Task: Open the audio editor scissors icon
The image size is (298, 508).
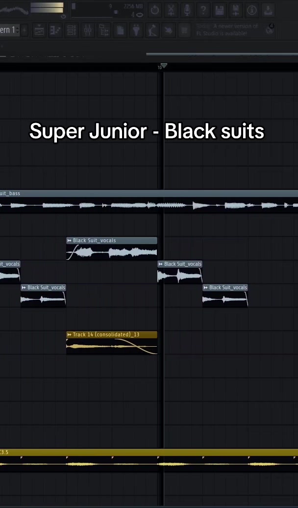Action: click(x=171, y=10)
